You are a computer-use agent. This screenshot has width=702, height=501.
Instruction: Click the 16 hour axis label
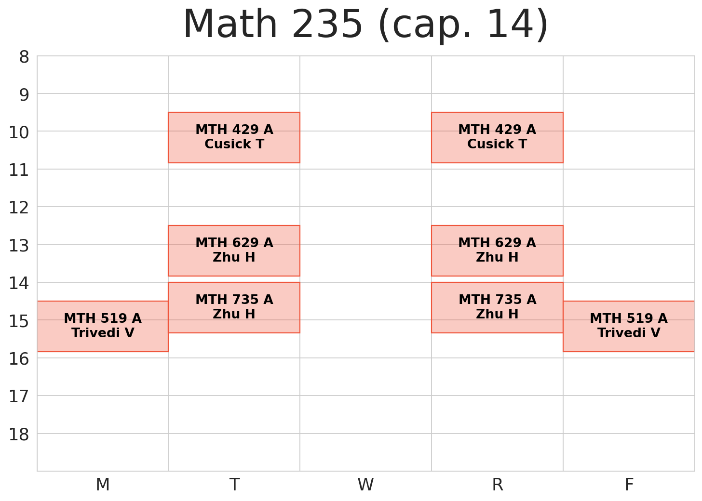click(19, 359)
